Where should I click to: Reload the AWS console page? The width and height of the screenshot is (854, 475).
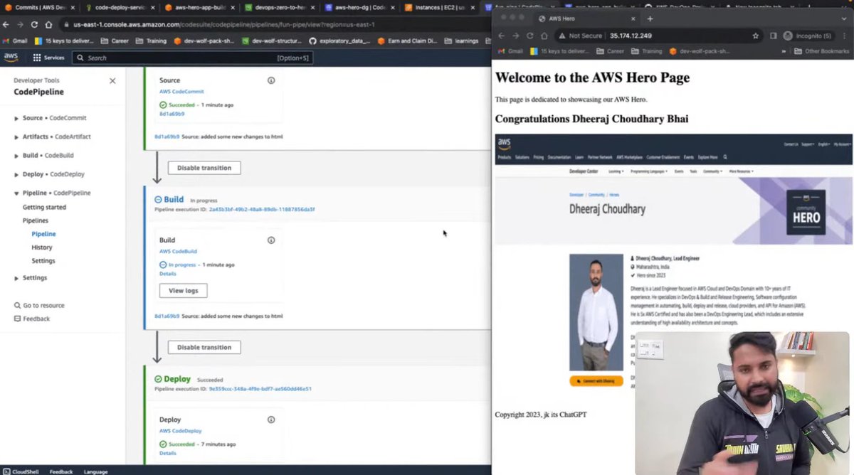click(34, 24)
